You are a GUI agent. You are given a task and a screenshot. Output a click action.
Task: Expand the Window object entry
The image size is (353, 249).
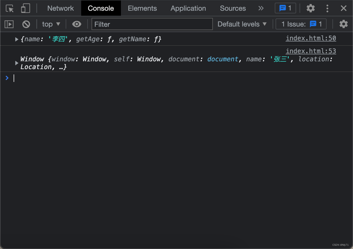coord(17,63)
